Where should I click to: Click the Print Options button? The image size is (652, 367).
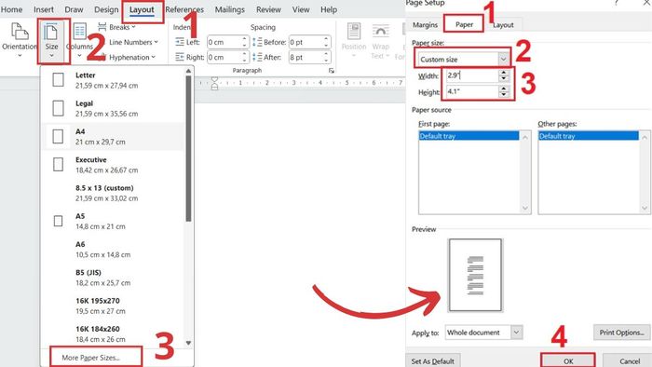pos(621,333)
